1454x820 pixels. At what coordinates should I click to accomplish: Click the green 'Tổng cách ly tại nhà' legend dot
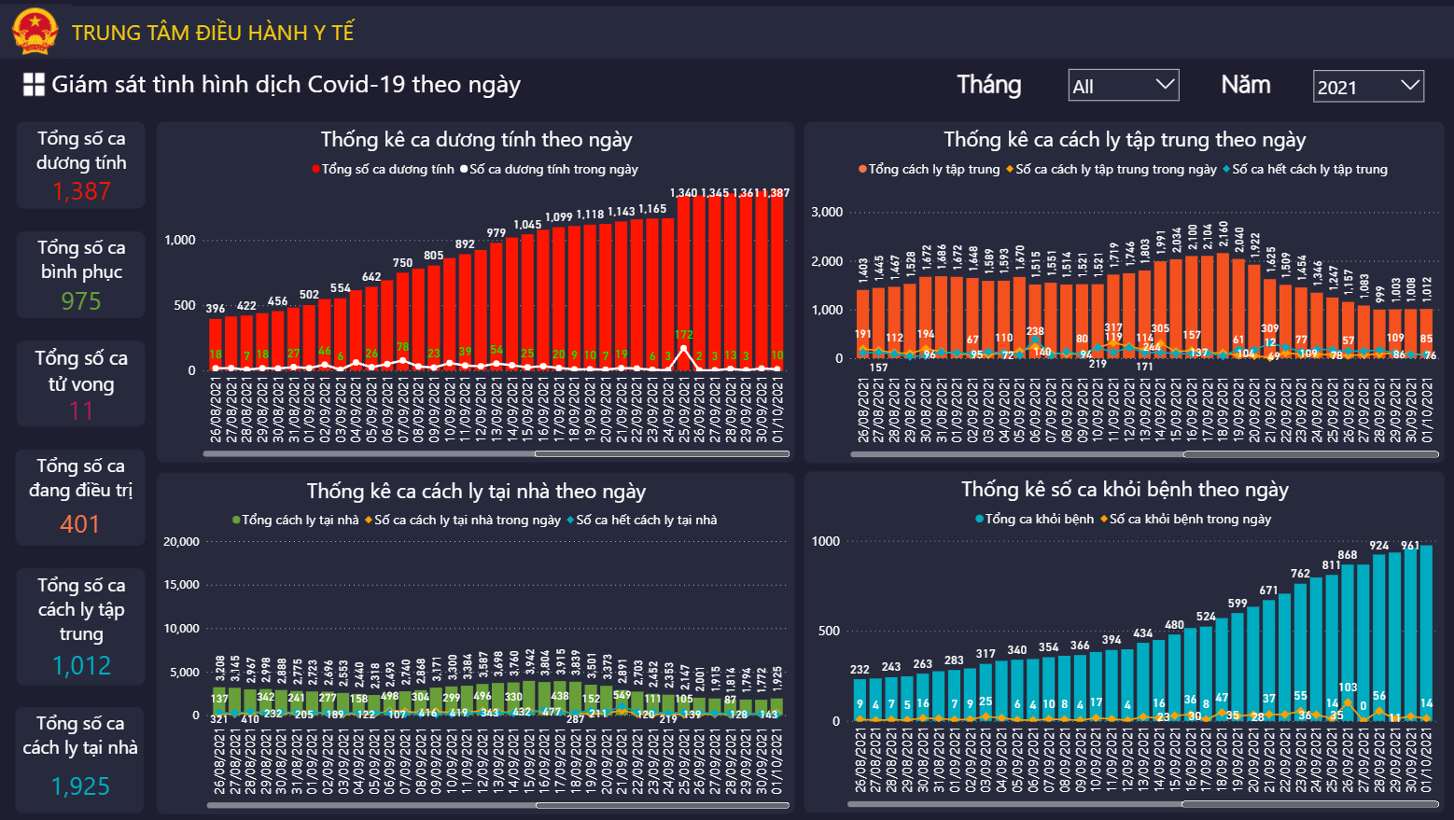point(237,521)
